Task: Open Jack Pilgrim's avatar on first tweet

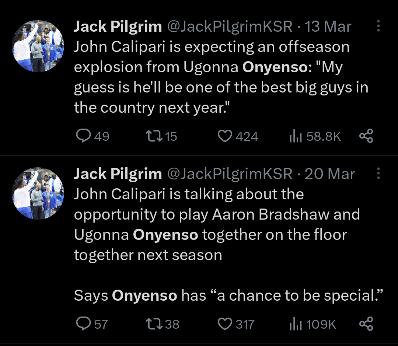Action: click(38, 46)
